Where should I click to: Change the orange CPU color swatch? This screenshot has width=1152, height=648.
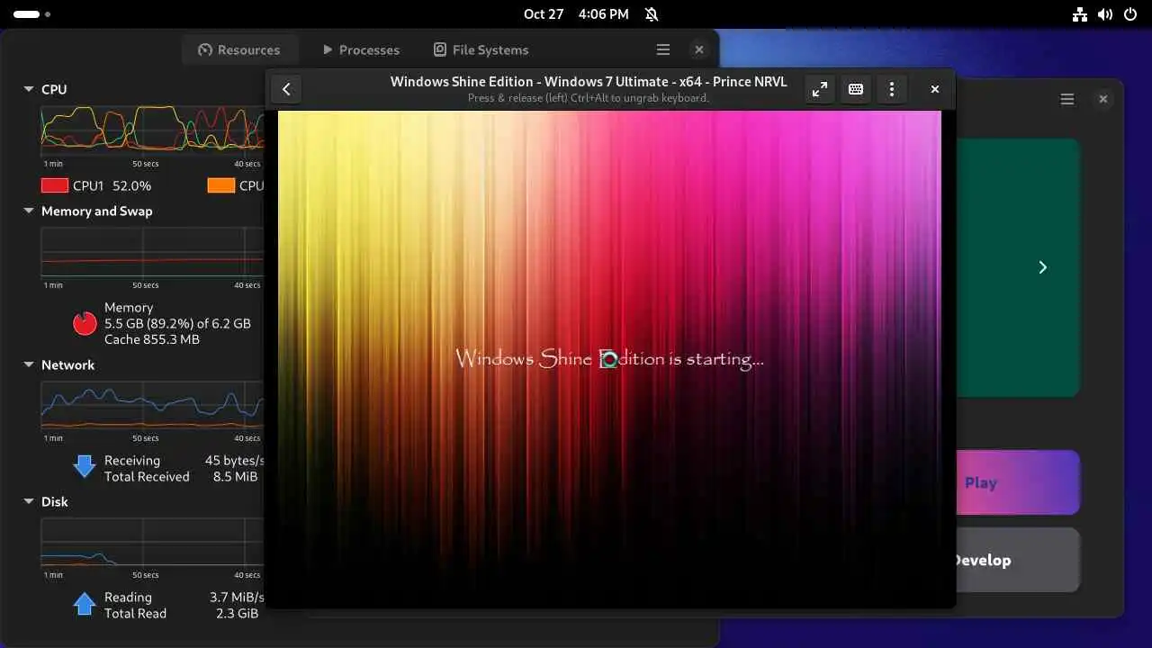(221, 185)
